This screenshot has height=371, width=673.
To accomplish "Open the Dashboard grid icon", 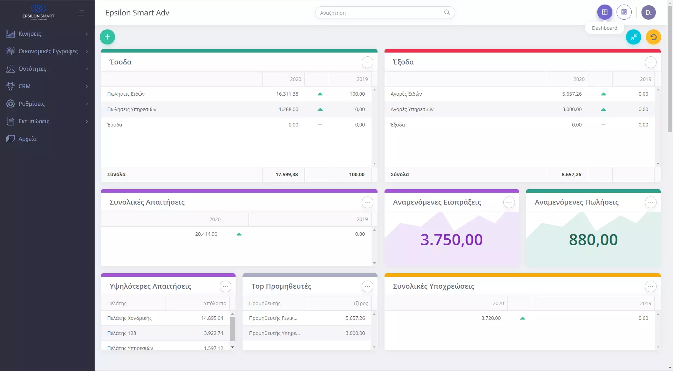I will tap(605, 12).
